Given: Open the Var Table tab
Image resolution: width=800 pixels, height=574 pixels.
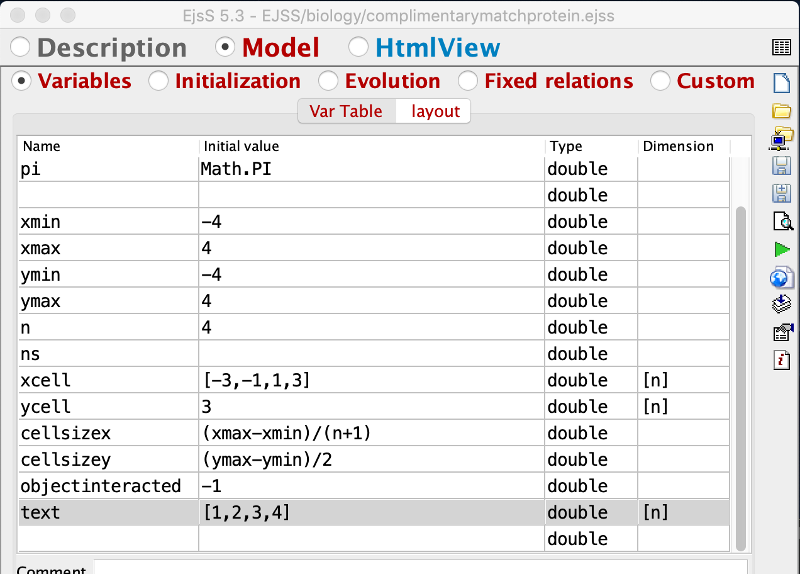Looking at the screenshot, I should pos(346,111).
